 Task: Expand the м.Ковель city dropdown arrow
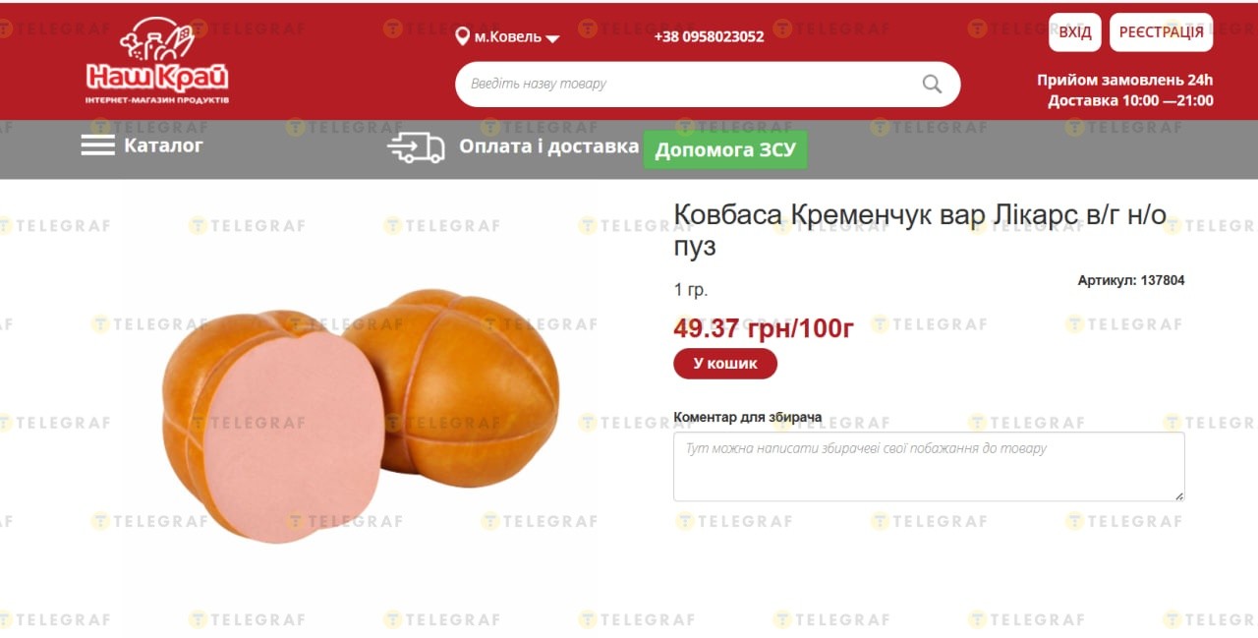point(552,39)
